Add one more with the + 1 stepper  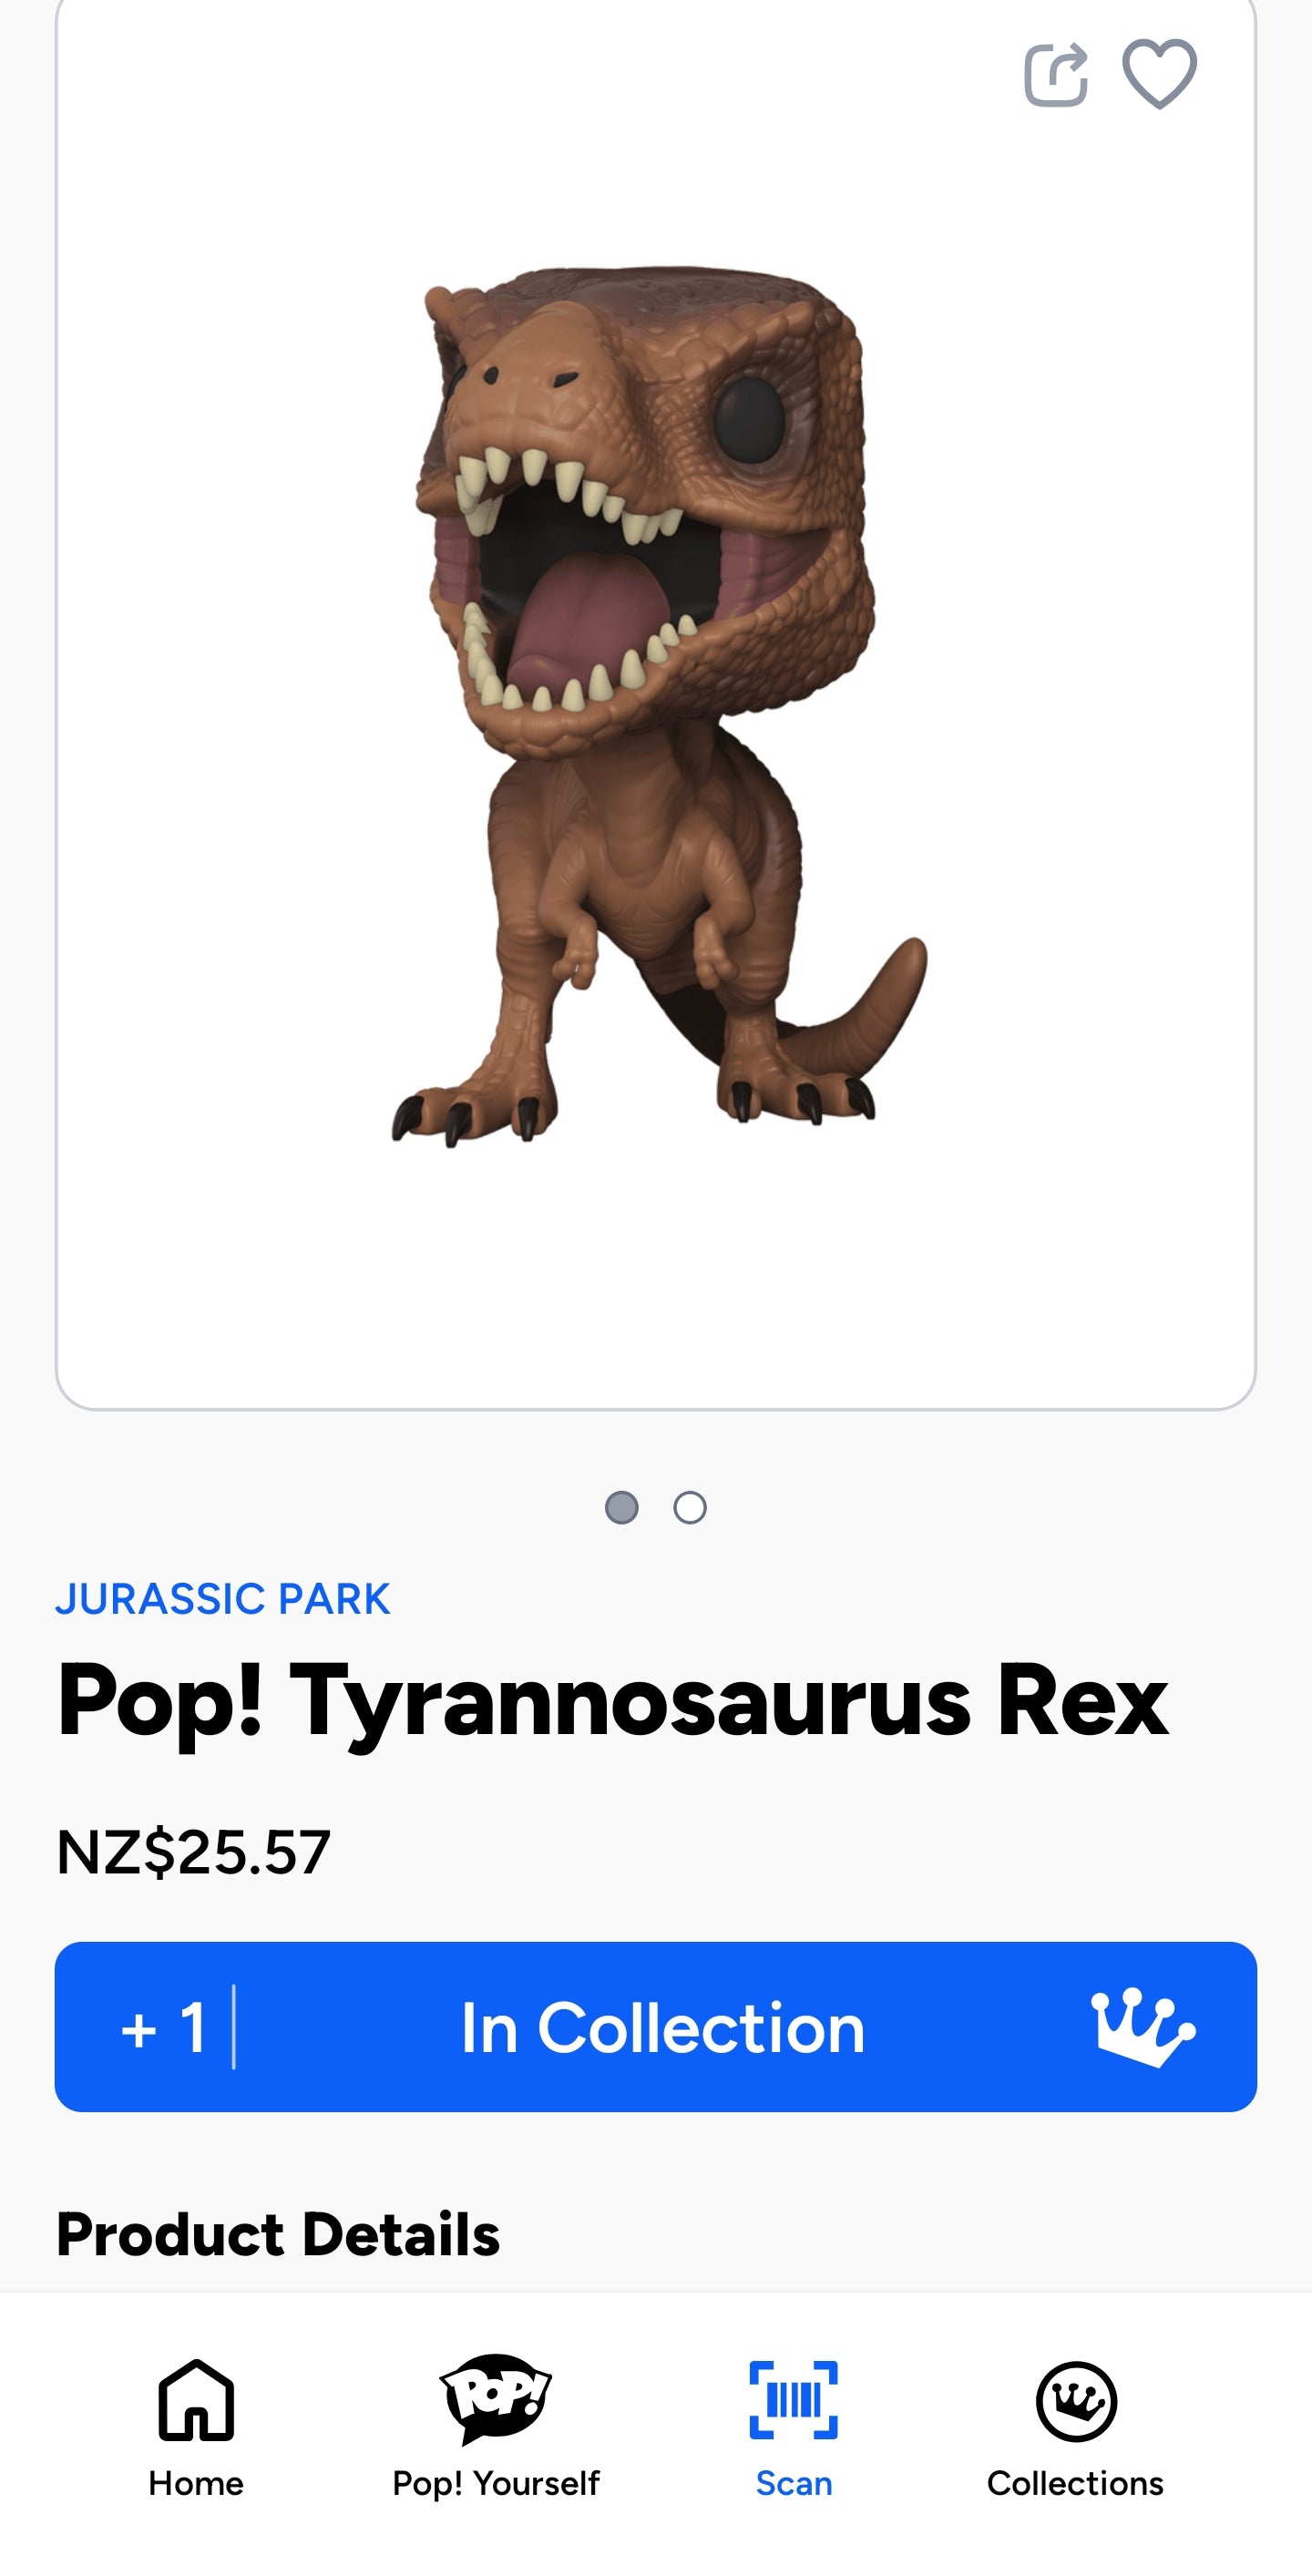click(x=165, y=2027)
